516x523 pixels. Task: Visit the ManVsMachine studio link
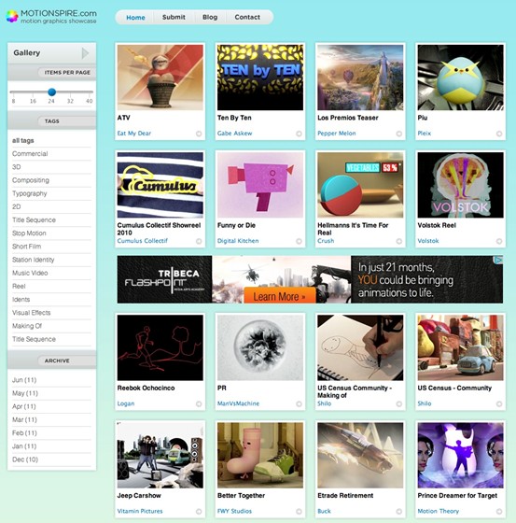click(238, 403)
